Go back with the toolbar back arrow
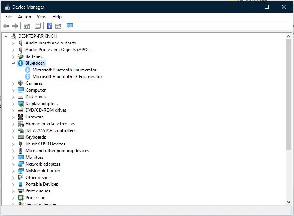294x216 pixels. tap(6, 26)
